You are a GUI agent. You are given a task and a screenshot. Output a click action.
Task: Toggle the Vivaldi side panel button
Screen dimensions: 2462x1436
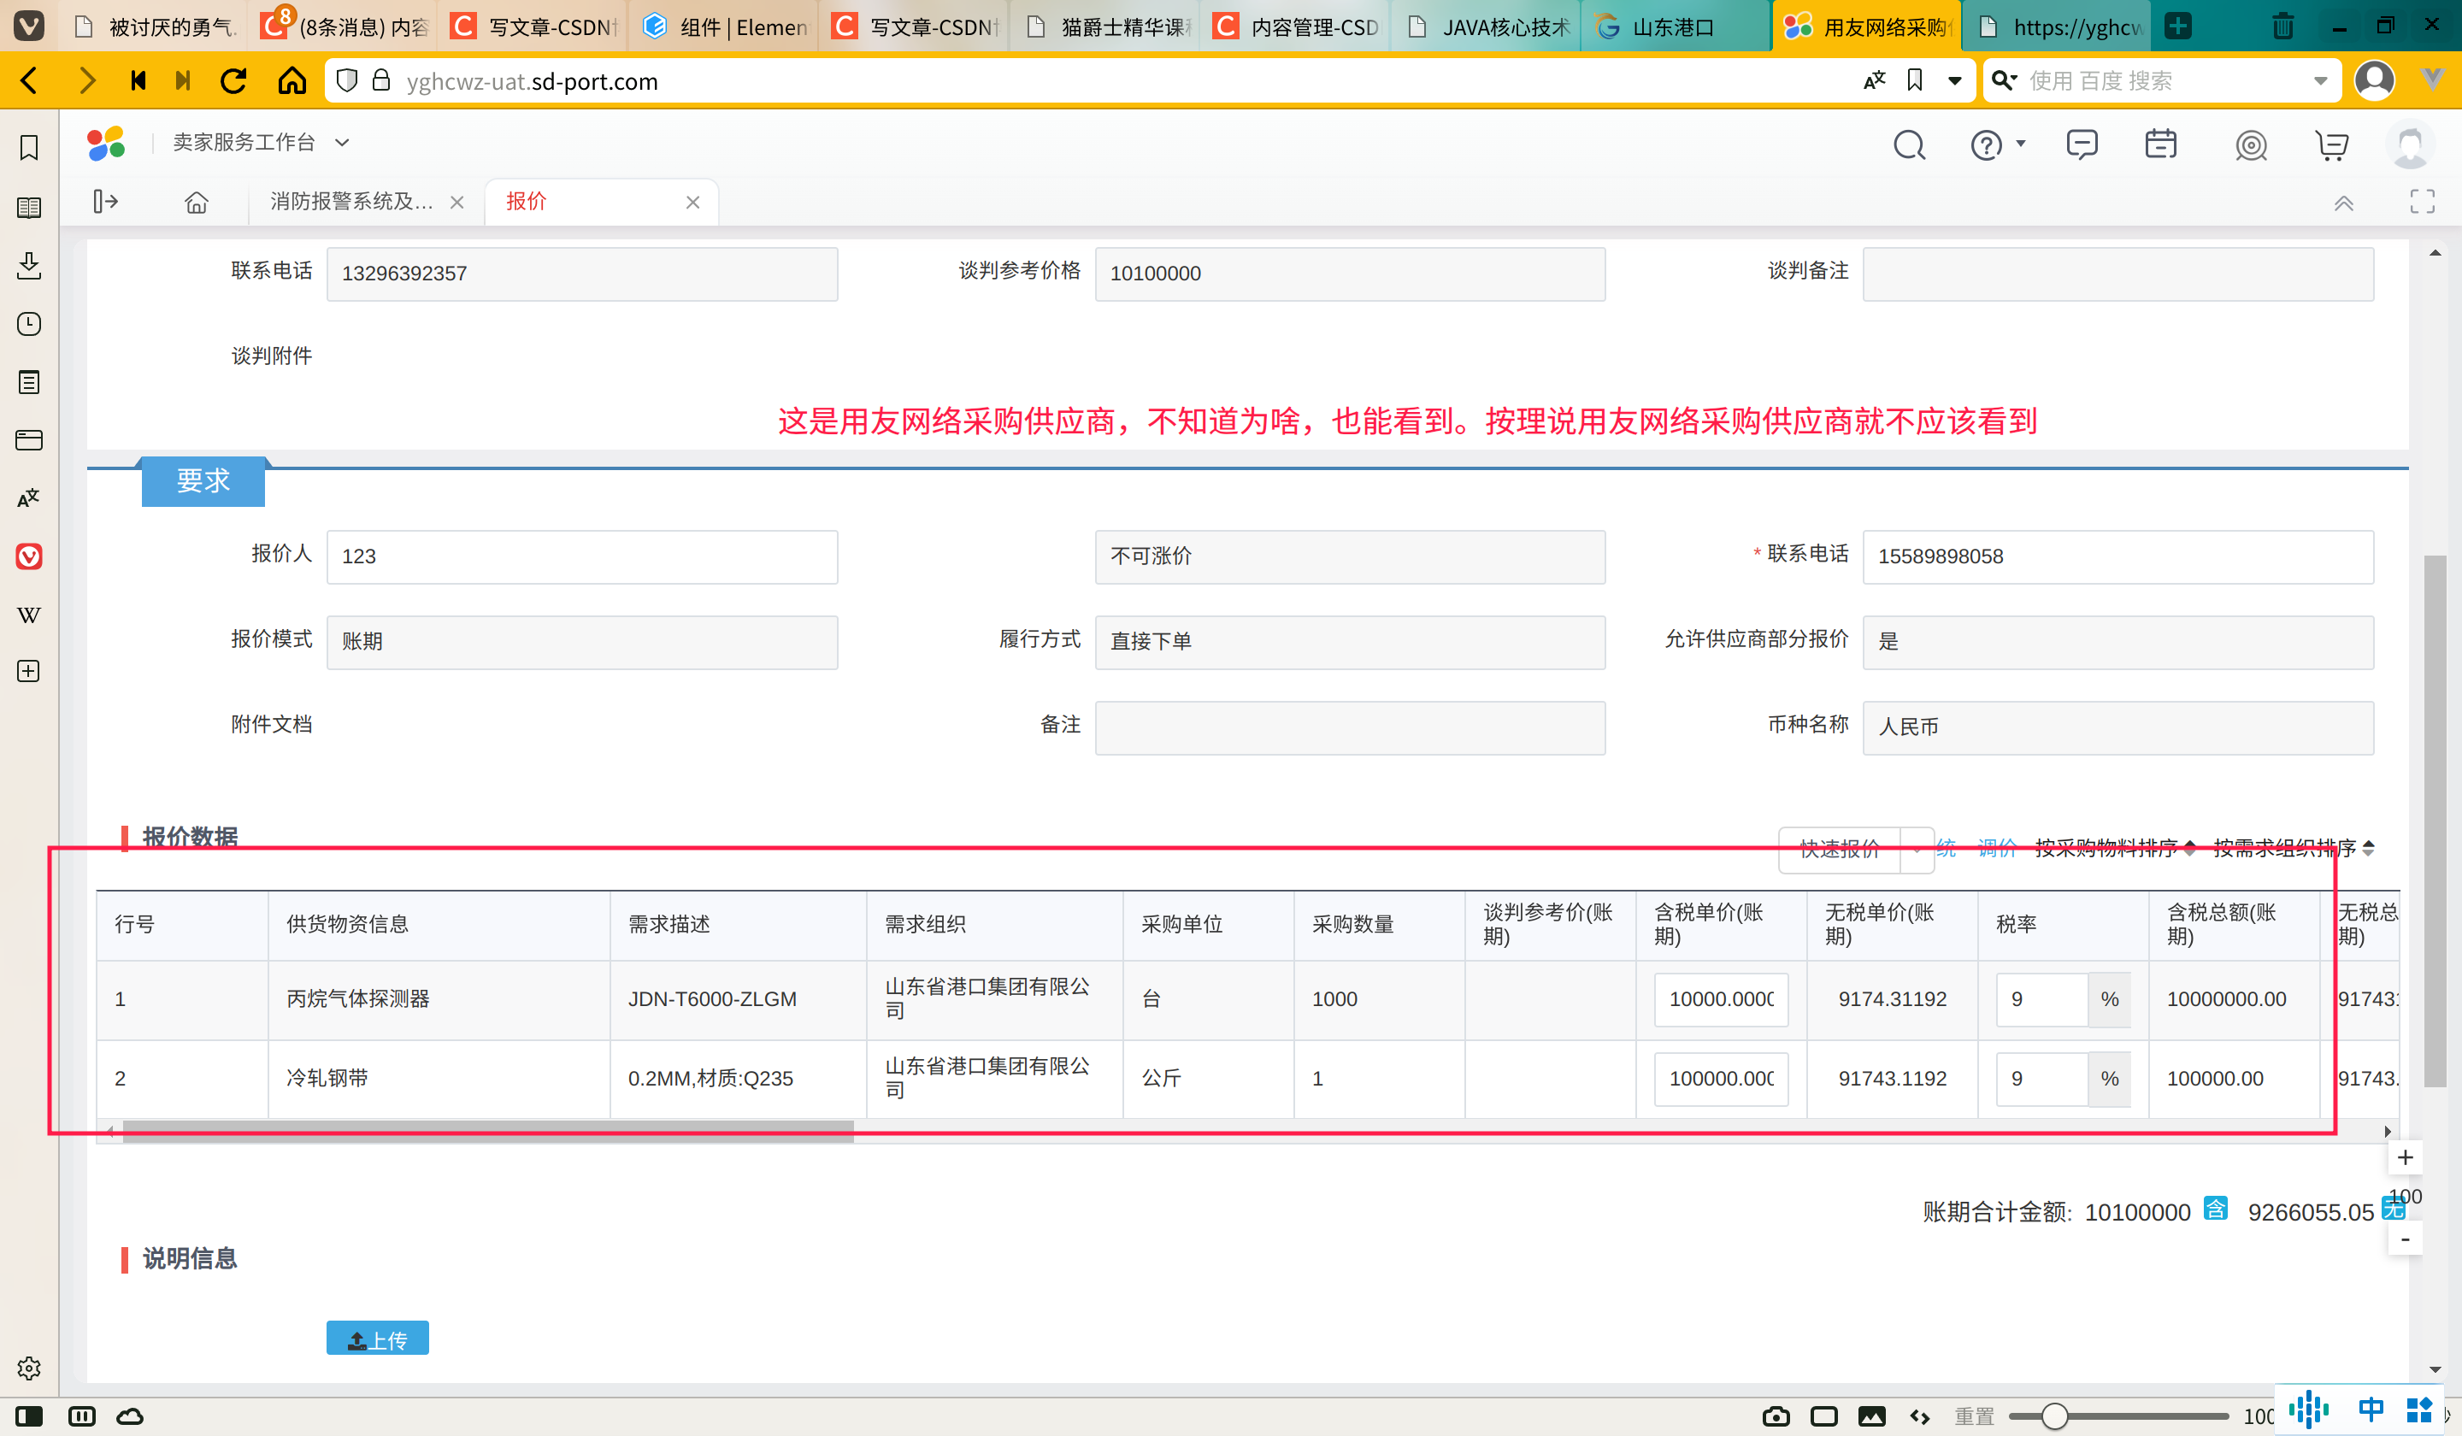[x=29, y=1415]
